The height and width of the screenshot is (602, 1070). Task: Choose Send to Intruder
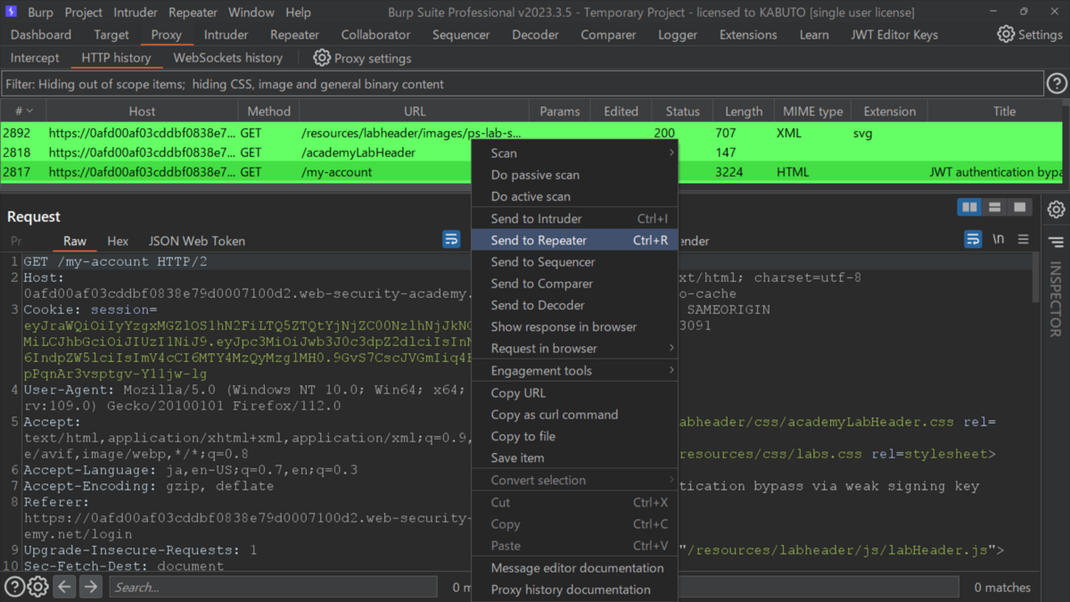pyautogui.click(x=574, y=219)
